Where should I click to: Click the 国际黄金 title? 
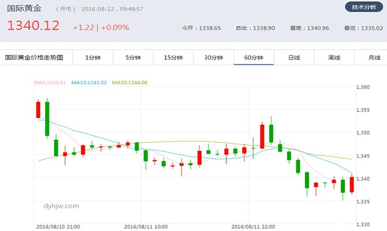point(24,8)
